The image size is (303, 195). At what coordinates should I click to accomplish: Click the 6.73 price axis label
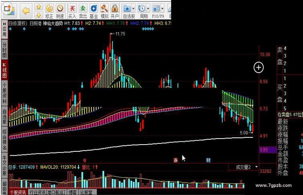coord(264,109)
